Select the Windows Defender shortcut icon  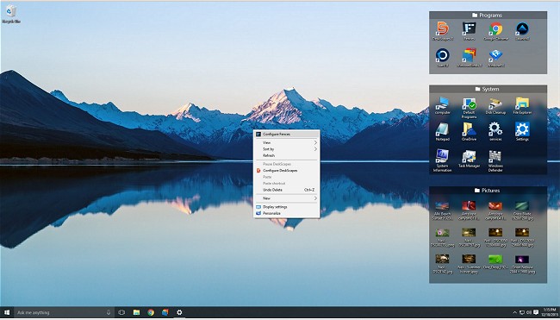[495, 161]
